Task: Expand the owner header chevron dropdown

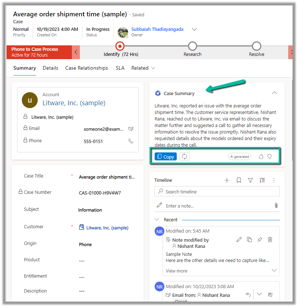Action: tap(194, 29)
